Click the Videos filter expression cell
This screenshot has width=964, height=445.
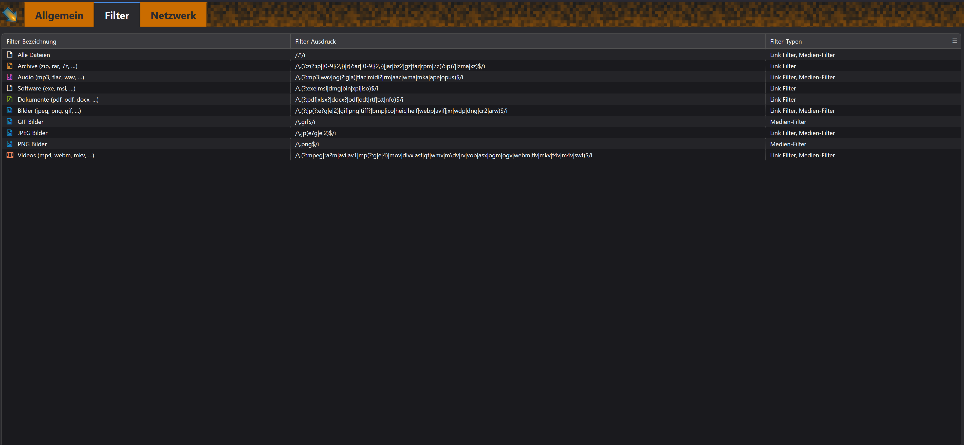point(443,155)
